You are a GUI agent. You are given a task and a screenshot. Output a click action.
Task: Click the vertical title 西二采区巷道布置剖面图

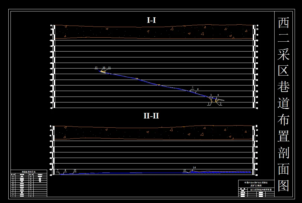tap(284, 104)
